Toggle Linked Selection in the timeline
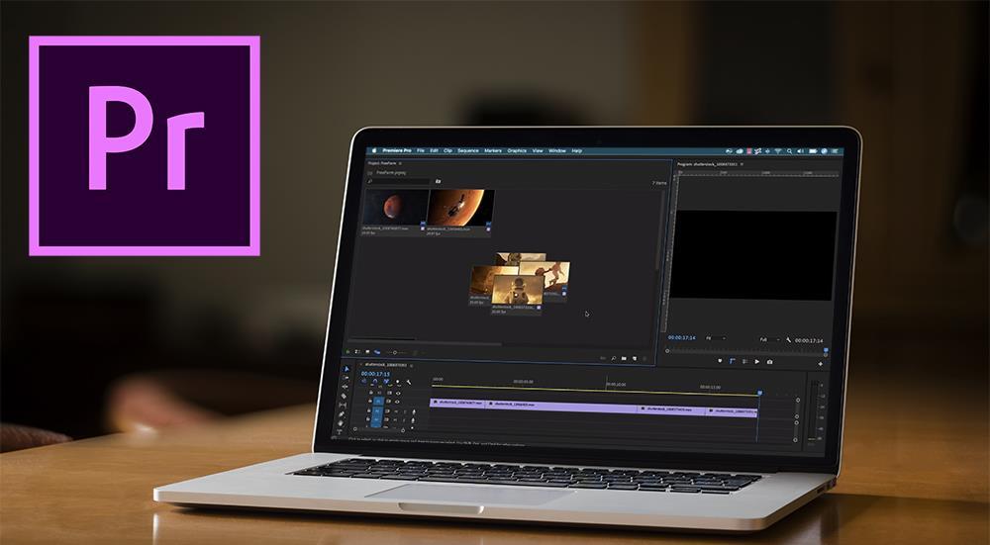The width and height of the screenshot is (990, 545). 386,382
